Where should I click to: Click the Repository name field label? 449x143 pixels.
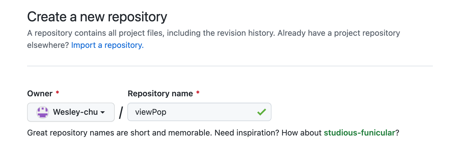(161, 93)
